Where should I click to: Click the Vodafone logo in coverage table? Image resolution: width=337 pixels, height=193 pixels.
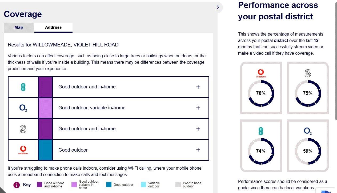point(23,150)
